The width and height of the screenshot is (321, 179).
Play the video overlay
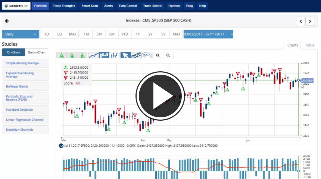click(160, 95)
